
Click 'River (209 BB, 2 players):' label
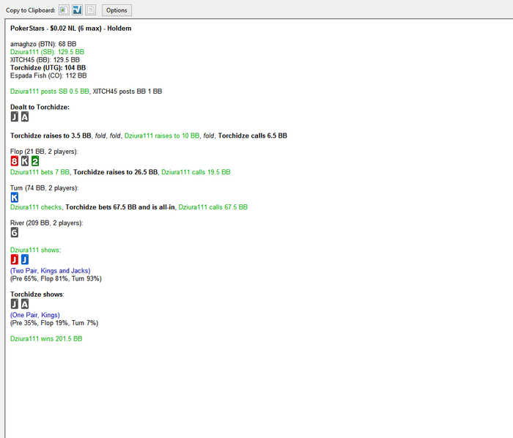[x=46, y=223]
